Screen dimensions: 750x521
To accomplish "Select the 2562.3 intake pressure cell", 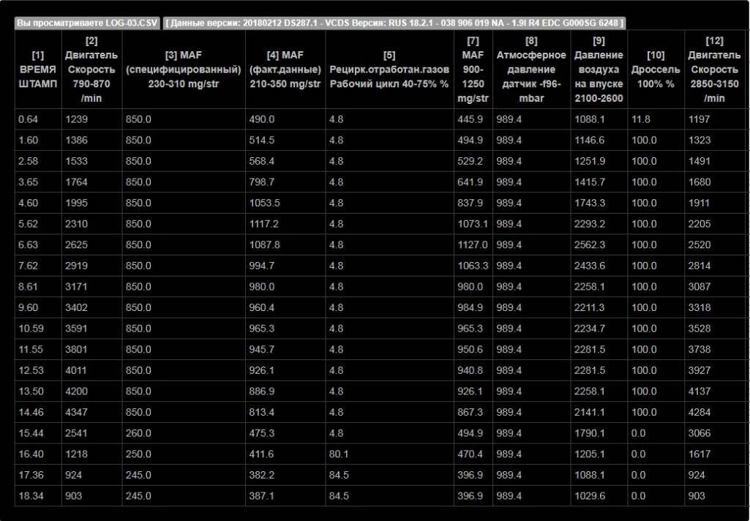I will pyautogui.click(x=590, y=245).
